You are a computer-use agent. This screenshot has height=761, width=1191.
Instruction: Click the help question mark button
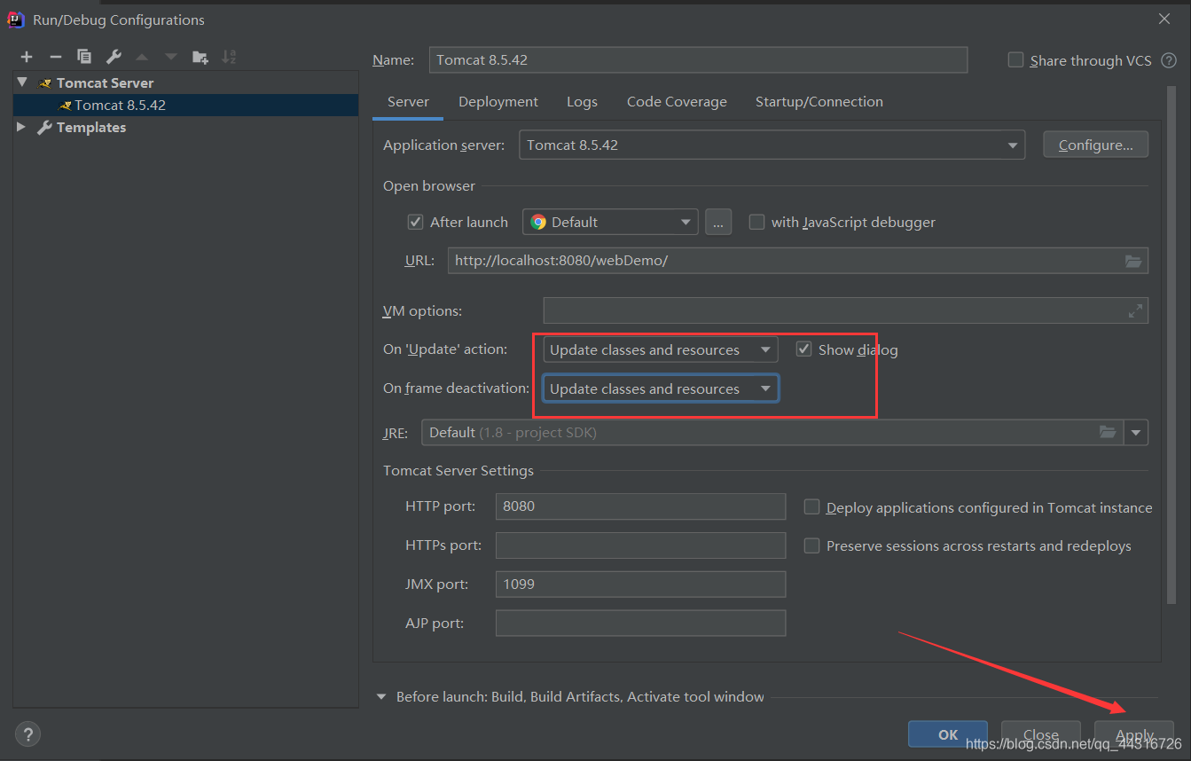(x=27, y=734)
